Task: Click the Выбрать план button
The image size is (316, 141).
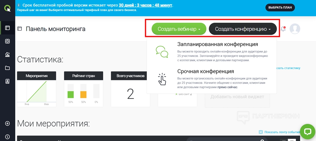Action: pyautogui.click(x=280, y=8)
